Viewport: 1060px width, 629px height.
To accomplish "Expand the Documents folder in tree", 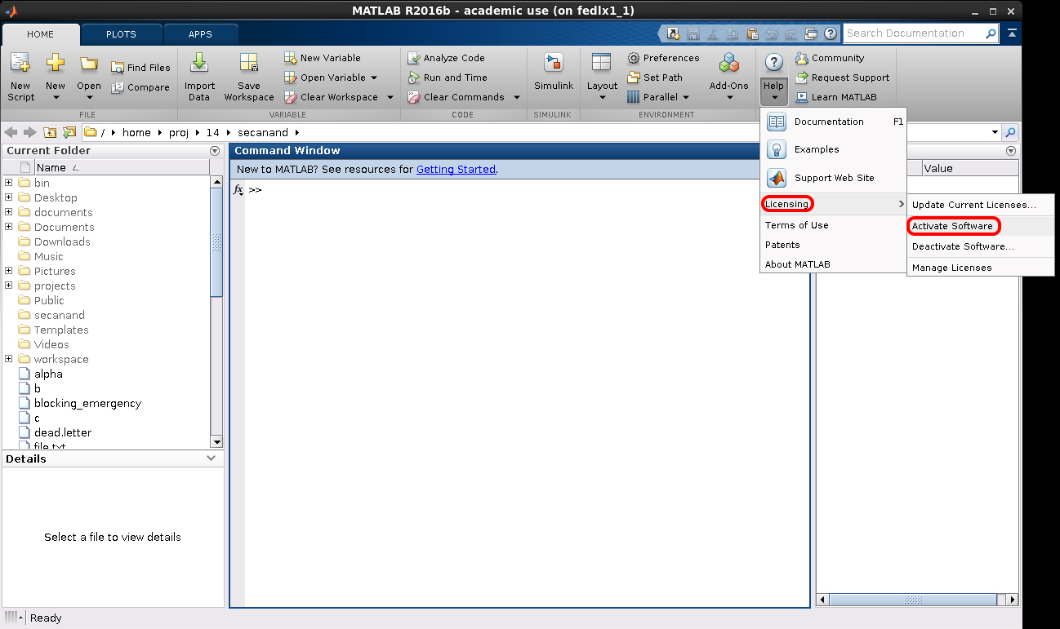I will pos(9,227).
